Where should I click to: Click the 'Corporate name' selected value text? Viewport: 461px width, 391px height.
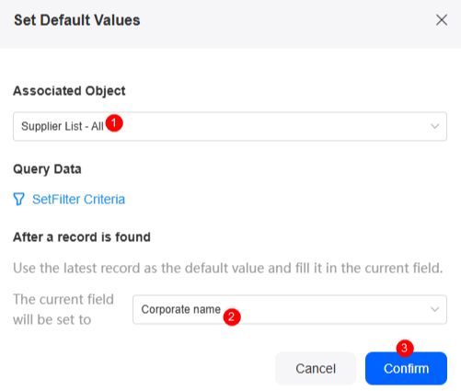click(180, 309)
